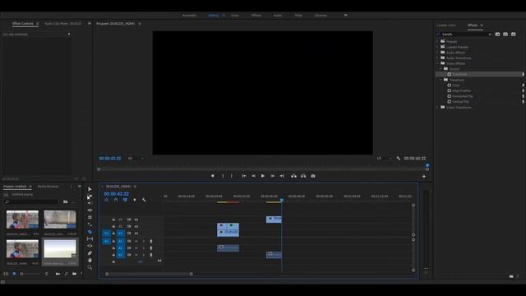Select the Horizontal Flip effect
Image resolution: width=526 pixels, height=296 pixels.
coord(462,96)
